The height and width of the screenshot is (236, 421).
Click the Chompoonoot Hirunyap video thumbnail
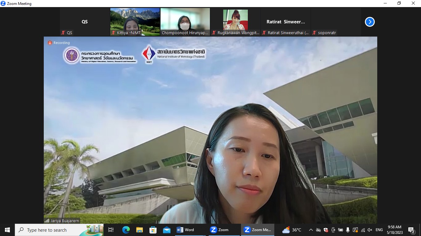coord(185,22)
